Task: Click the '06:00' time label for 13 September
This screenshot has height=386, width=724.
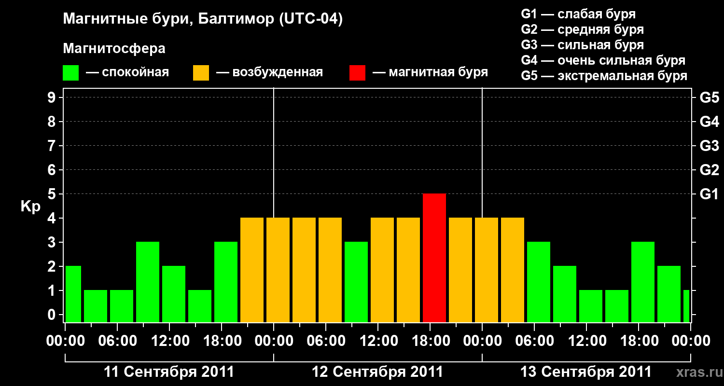Action: [534, 341]
